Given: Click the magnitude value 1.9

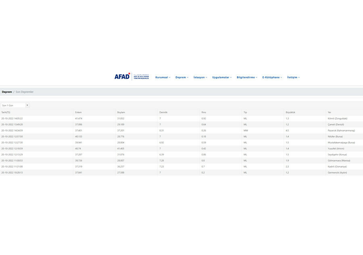Looking at the screenshot, I should [287, 160].
